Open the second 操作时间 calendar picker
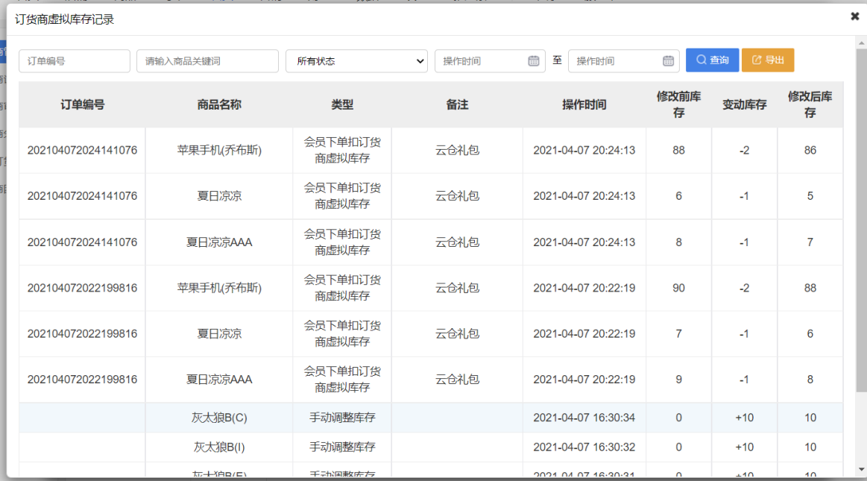 tap(667, 60)
